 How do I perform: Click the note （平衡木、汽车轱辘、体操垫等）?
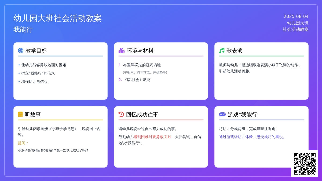[x=145, y=72]
